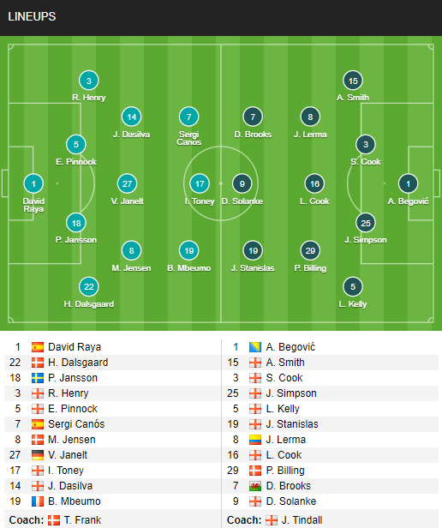This screenshot has height=528, width=442.
Task: Select A. Smith's number 15 marker
Action: (x=353, y=81)
